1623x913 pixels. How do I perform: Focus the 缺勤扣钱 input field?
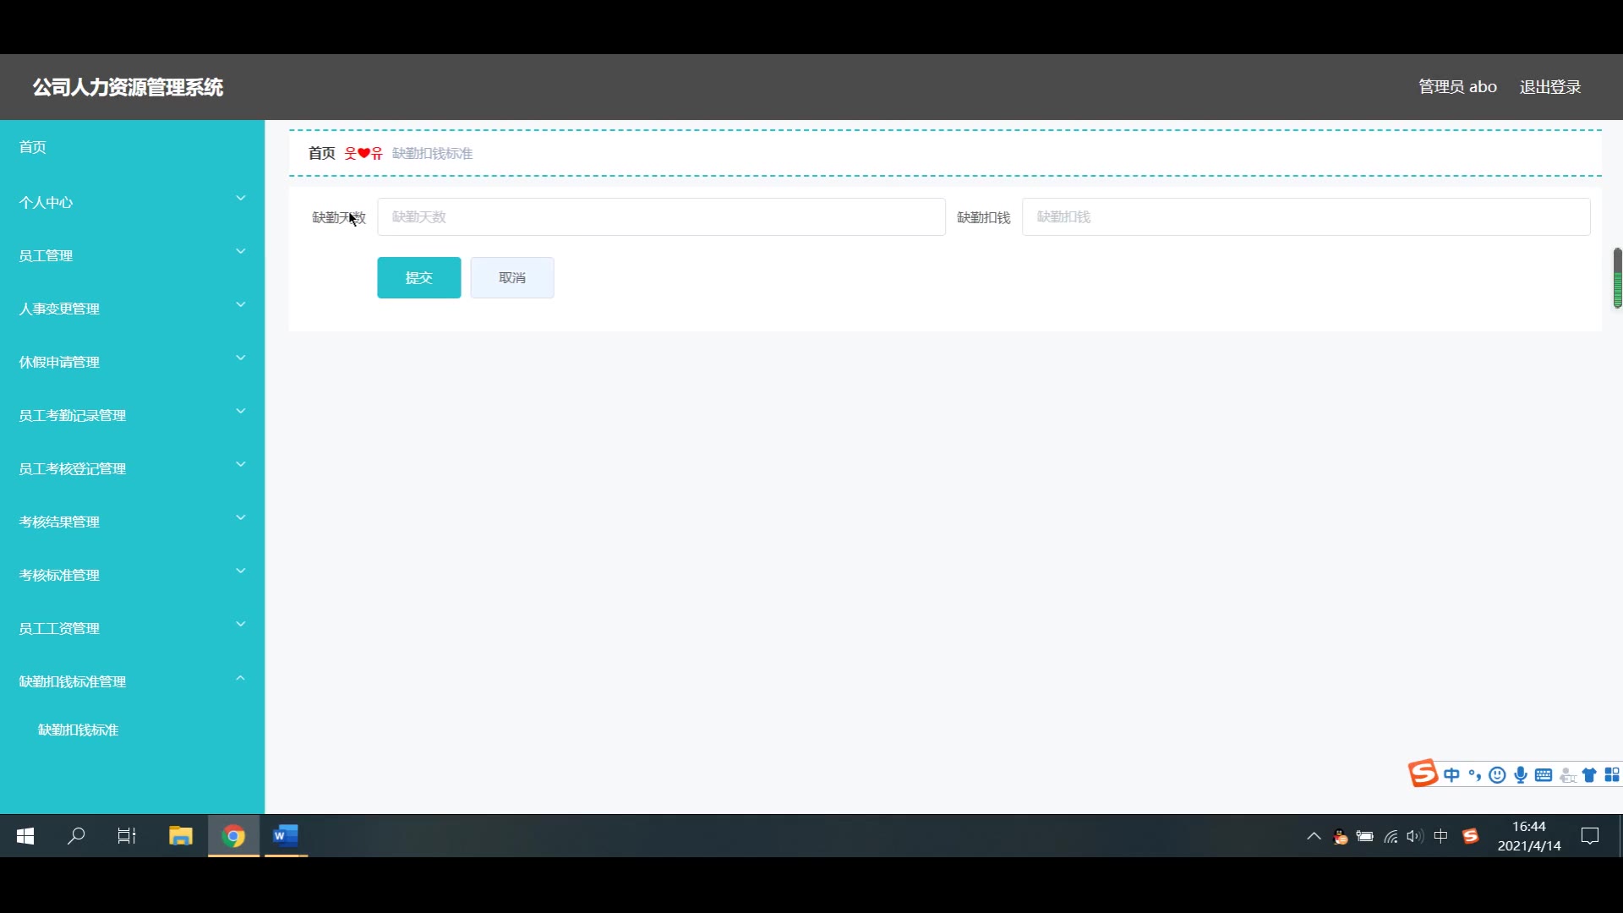point(1305,217)
